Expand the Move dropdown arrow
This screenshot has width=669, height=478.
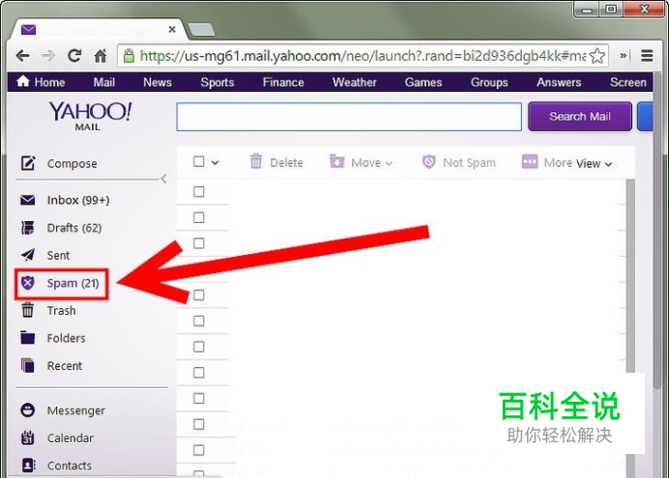tap(389, 163)
